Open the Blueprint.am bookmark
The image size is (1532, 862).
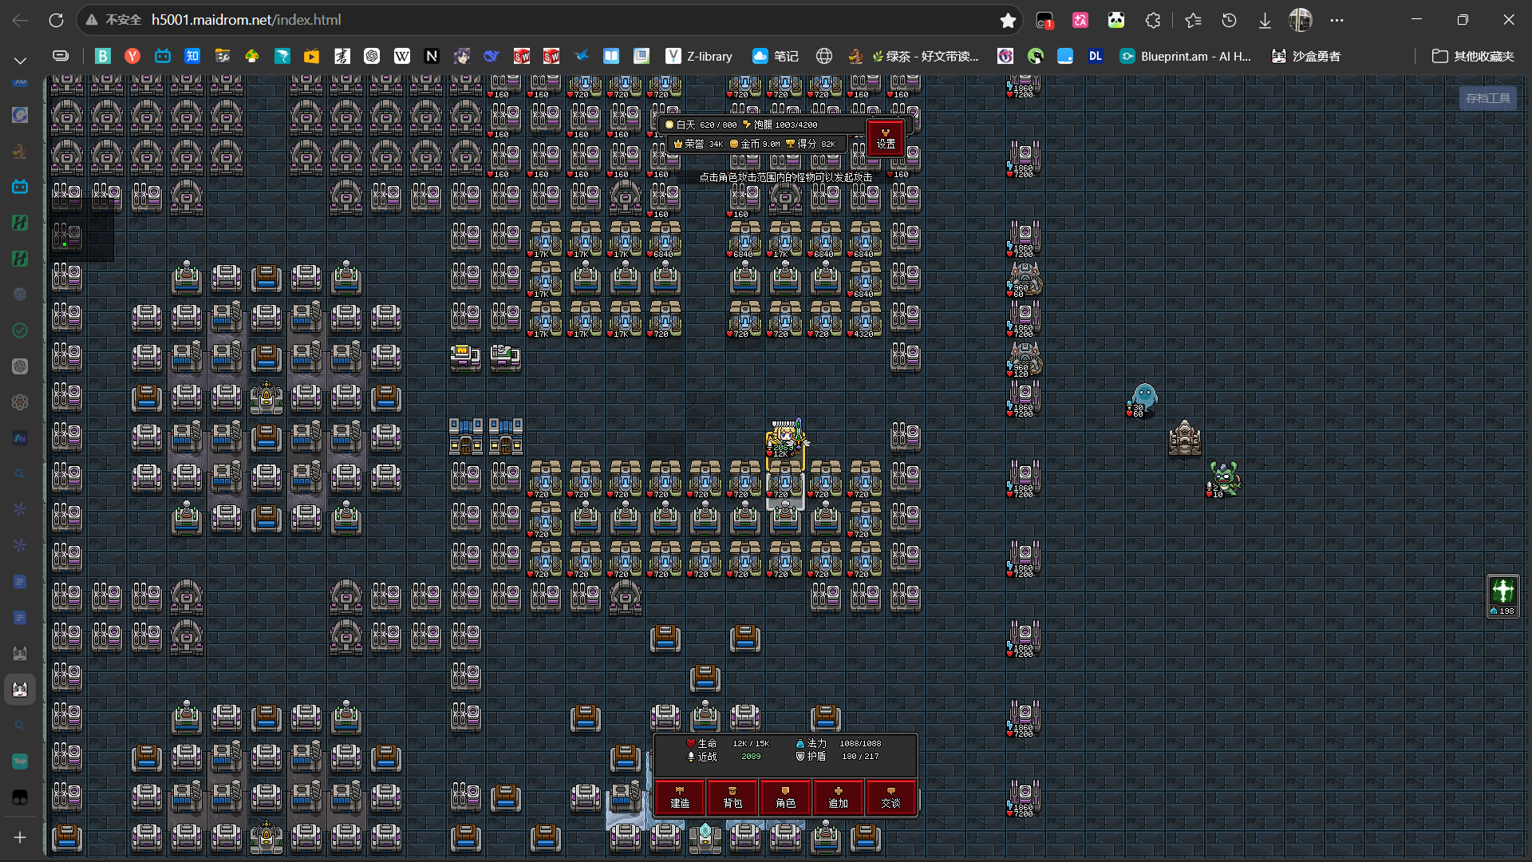pyautogui.click(x=1186, y=56)
